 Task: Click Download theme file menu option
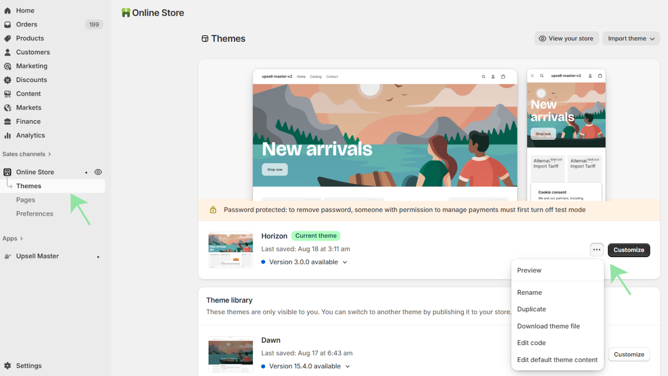[548, 326]
